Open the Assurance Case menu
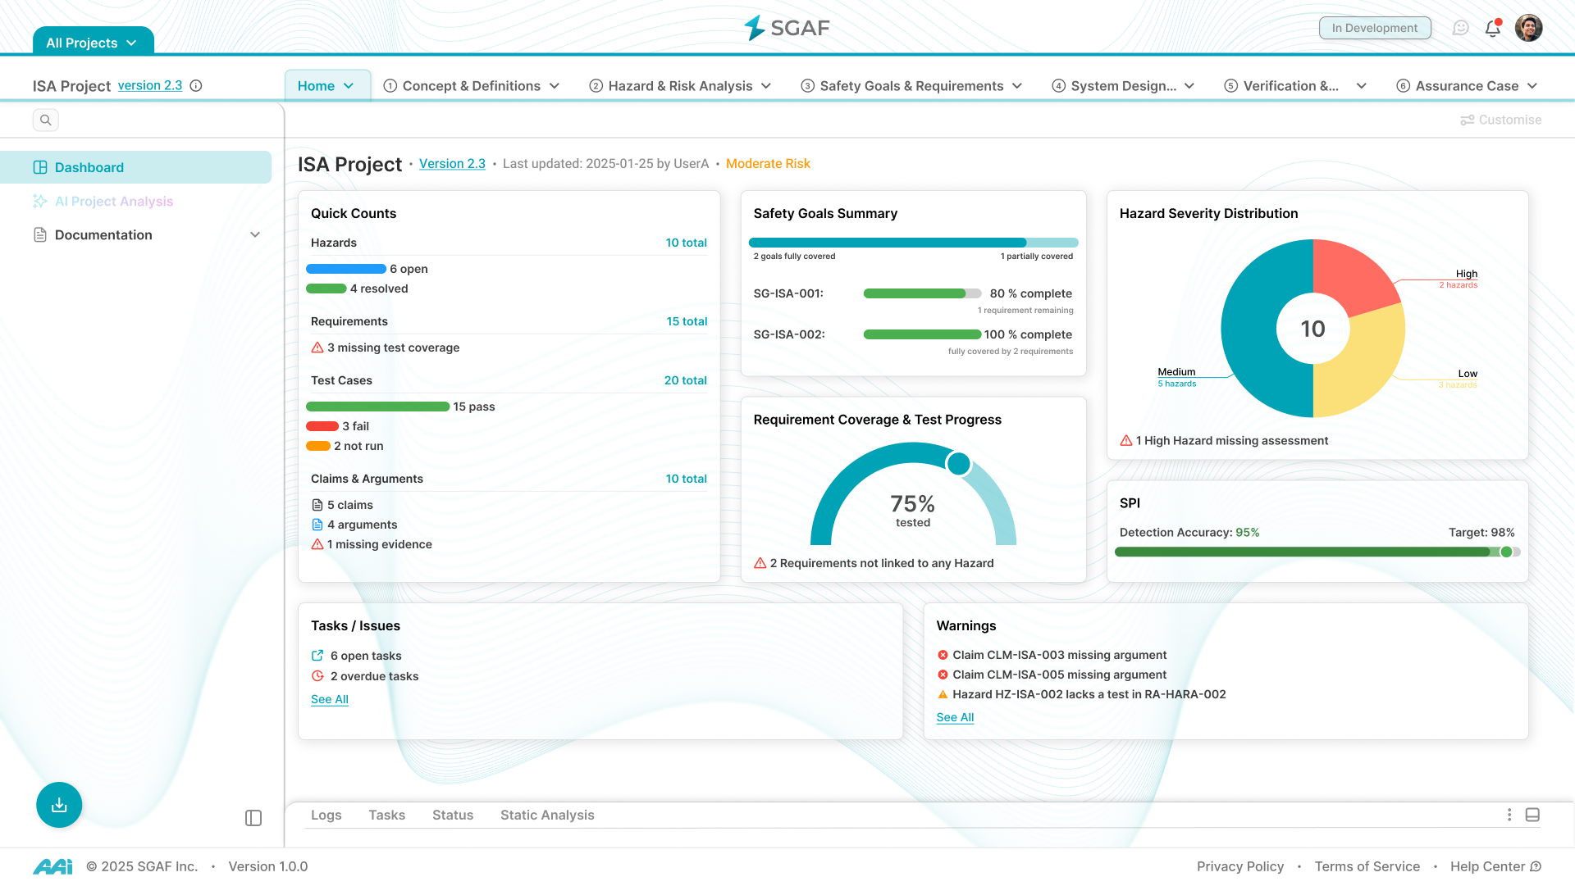Screen dimensions: 1575x886 pos(1467,86)
